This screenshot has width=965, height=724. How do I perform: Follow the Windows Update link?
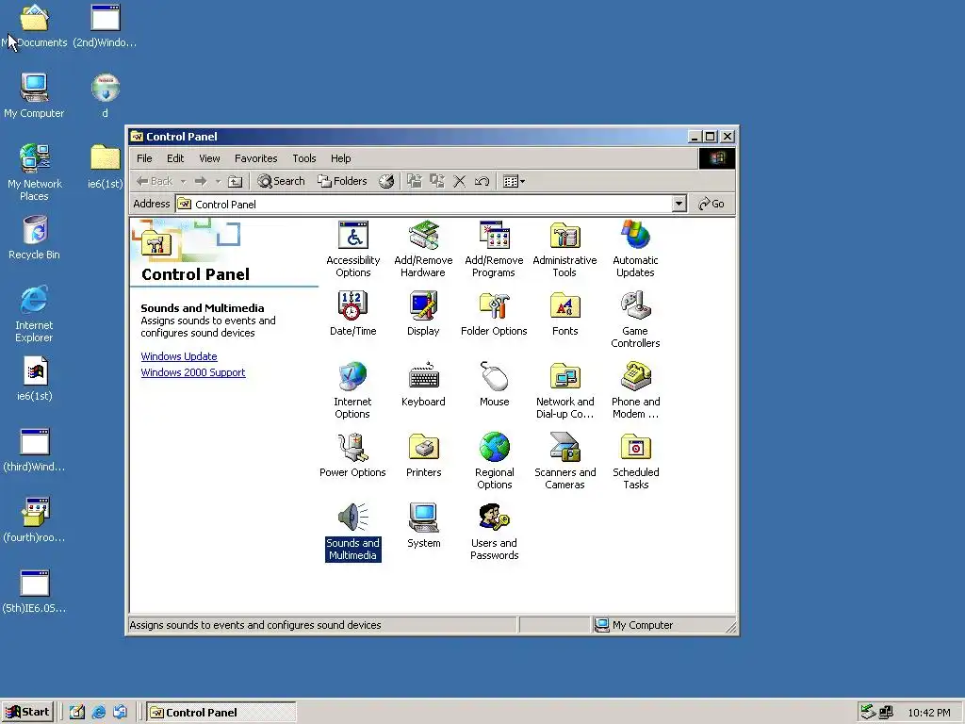(178, 356)
